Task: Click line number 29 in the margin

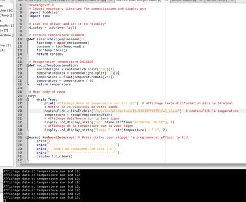Action: click(20, 111)
